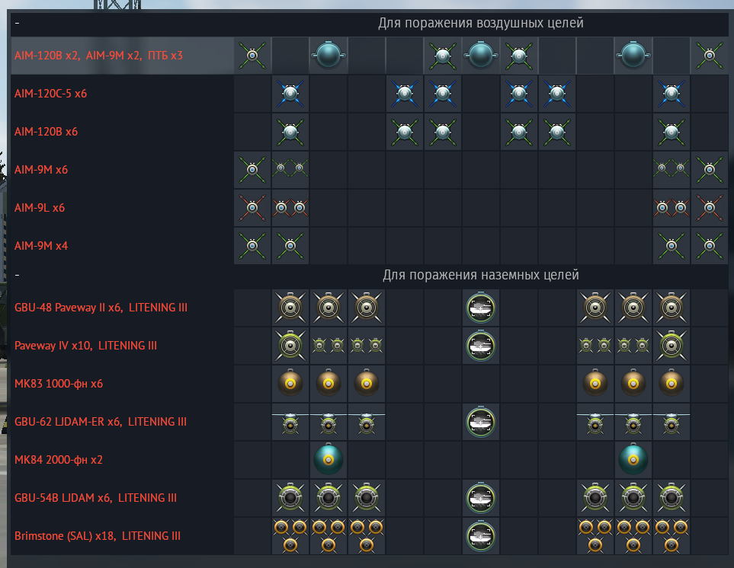734x568 pixels.
Task: Select the leftmost GBU-62 LJDAM-ER bomb icon
Action: tap(290, 422)
